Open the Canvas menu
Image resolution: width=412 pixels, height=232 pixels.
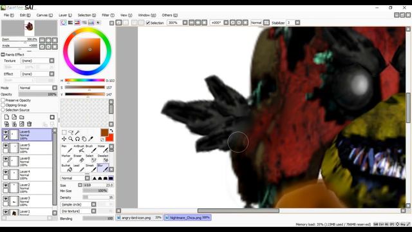(x=44, y=15)
